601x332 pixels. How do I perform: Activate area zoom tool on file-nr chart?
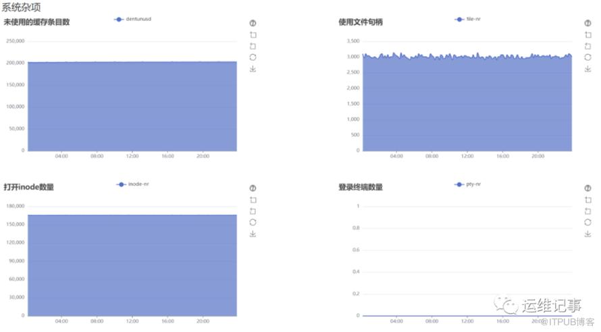[x=588, y=35]
